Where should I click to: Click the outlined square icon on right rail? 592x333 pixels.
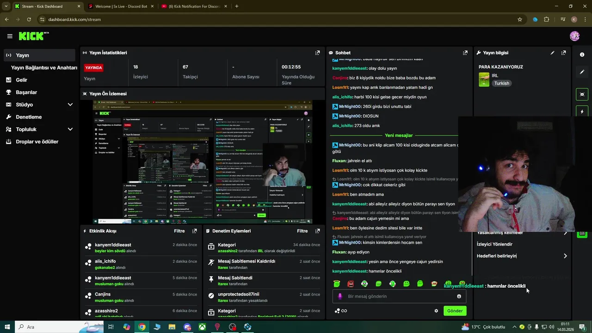point(582,94)
